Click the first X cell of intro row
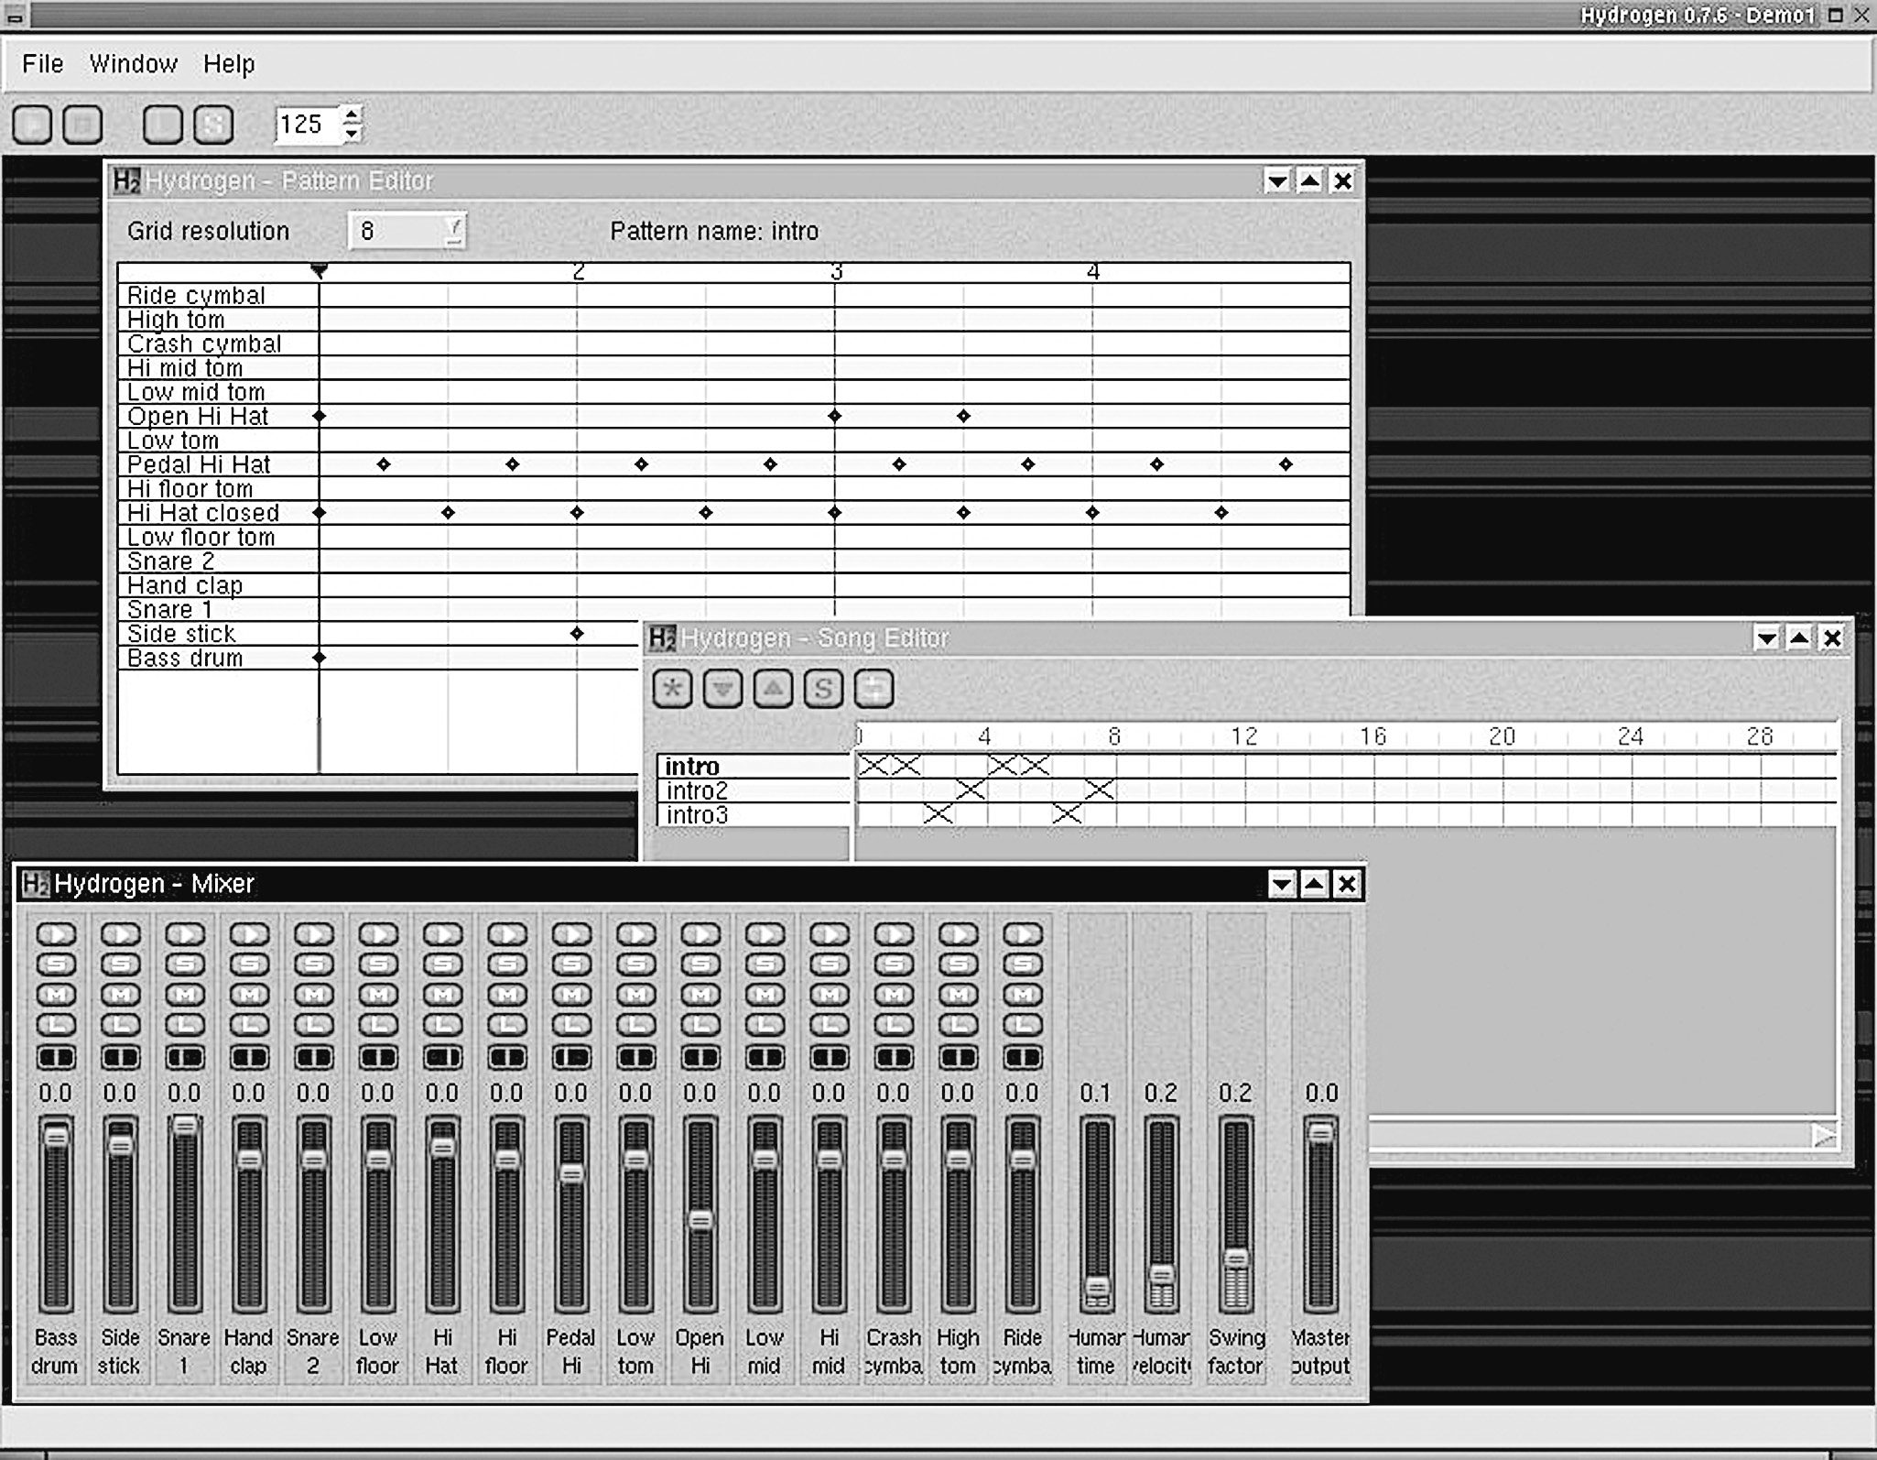 (x=873, y=765)
